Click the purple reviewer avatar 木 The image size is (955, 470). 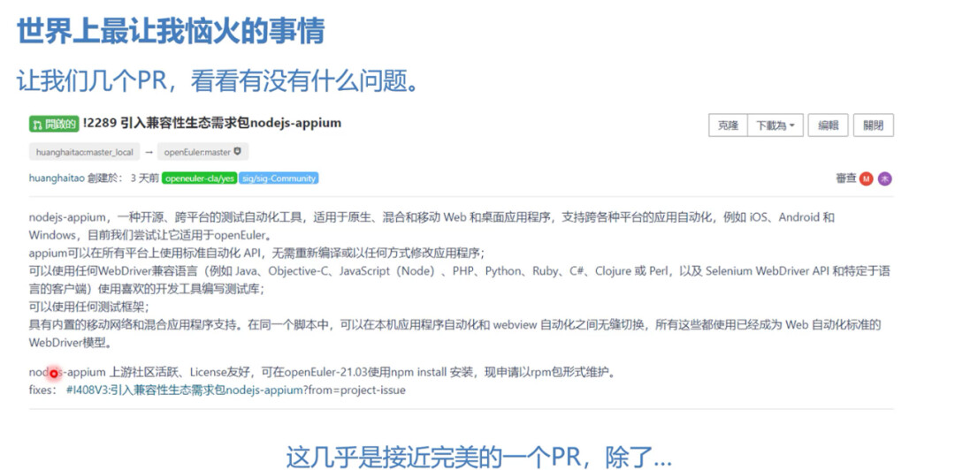pyautogui.click(x=884, y=178)
